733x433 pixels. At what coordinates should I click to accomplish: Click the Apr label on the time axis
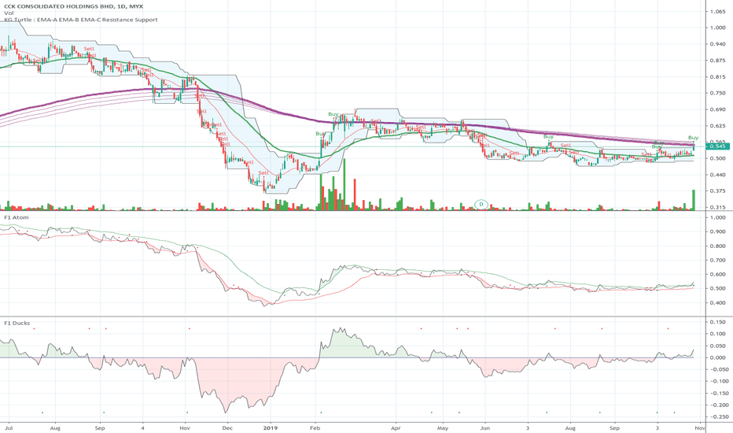coord(396,427)
